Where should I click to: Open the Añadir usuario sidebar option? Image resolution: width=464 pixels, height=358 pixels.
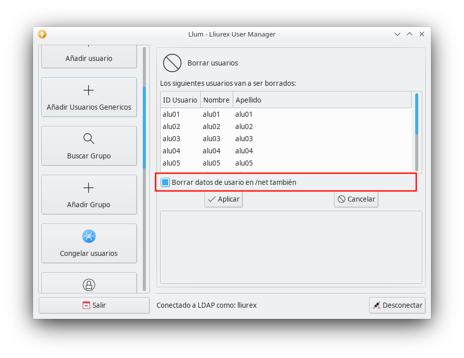click(x=88, y=58)
